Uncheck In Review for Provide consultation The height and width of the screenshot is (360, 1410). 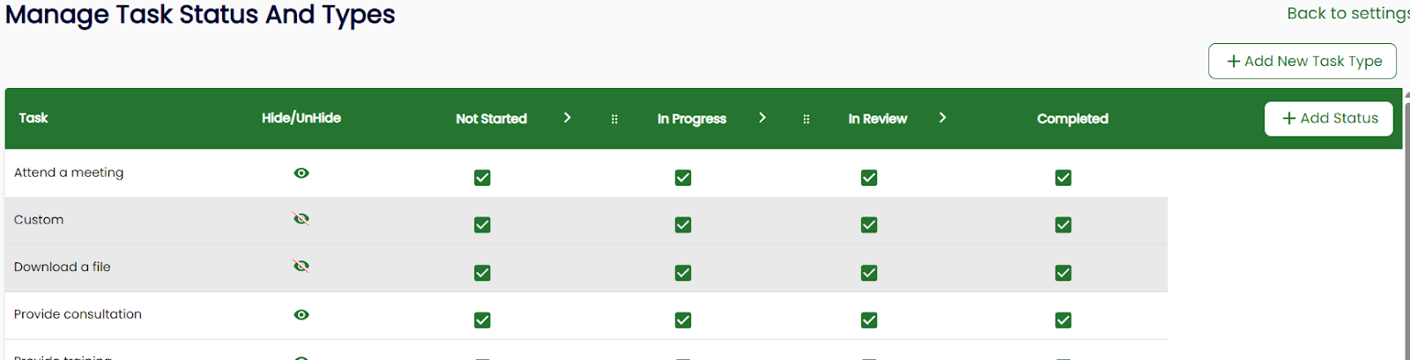869,320
